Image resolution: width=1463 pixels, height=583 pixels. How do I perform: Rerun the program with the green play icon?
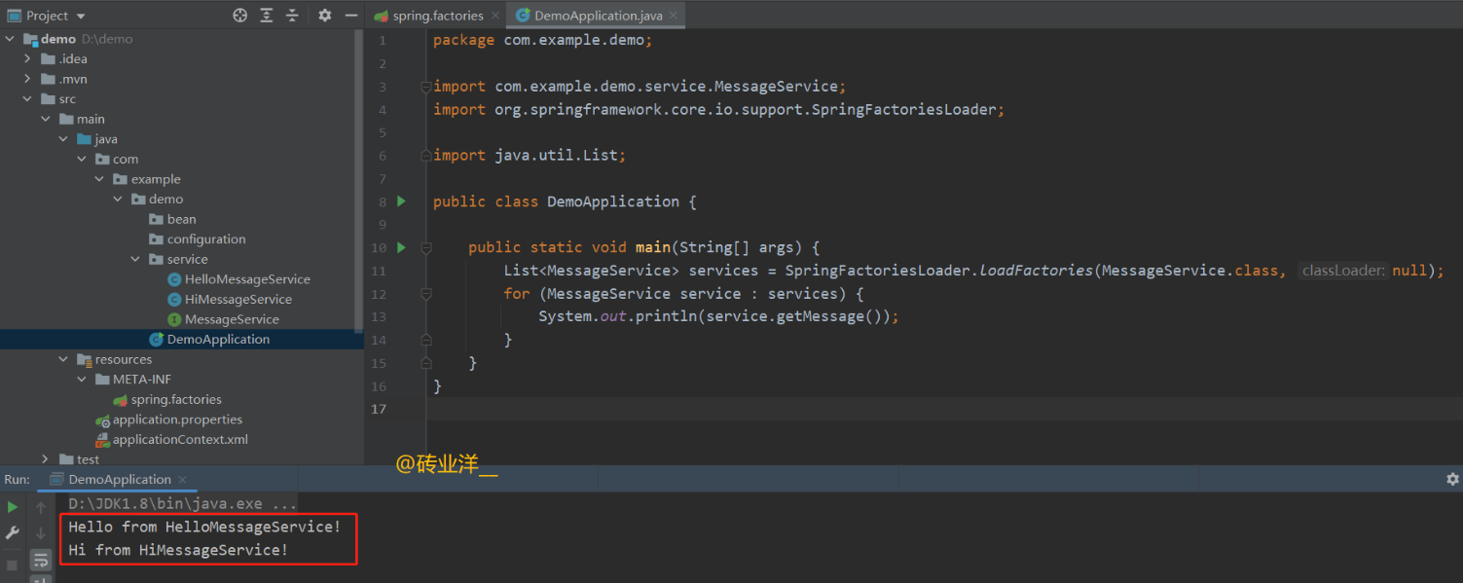[x=12, y=507]
